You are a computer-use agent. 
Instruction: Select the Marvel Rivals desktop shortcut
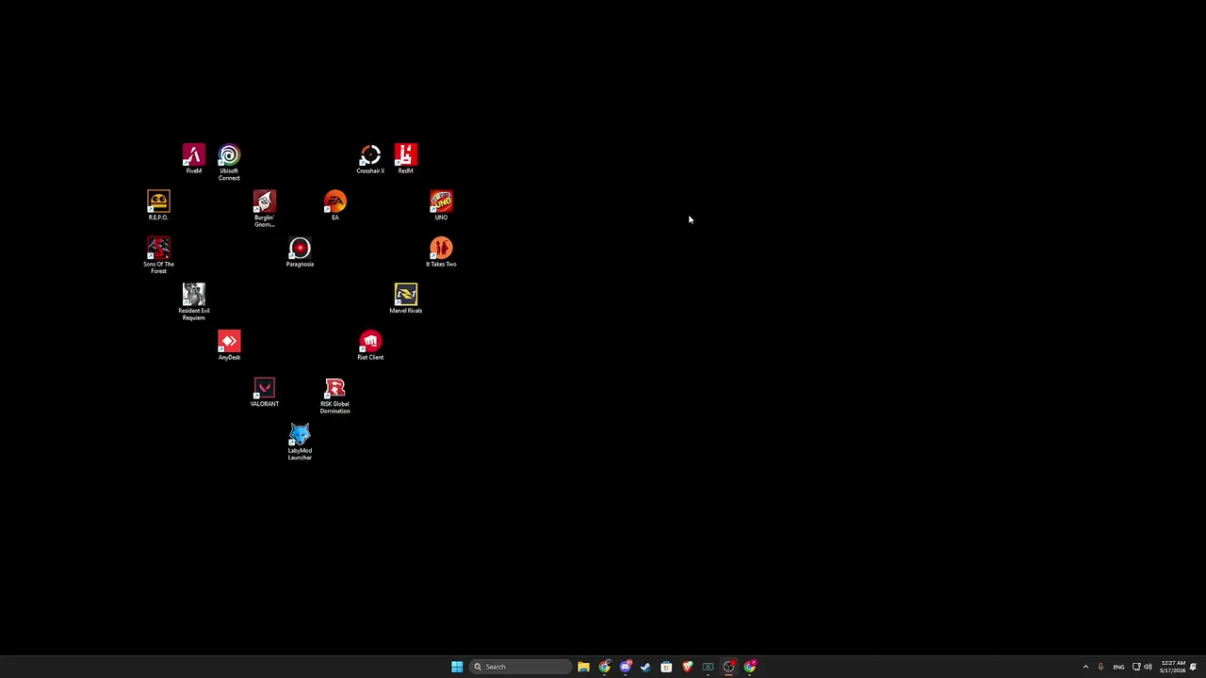click(405, 299)
